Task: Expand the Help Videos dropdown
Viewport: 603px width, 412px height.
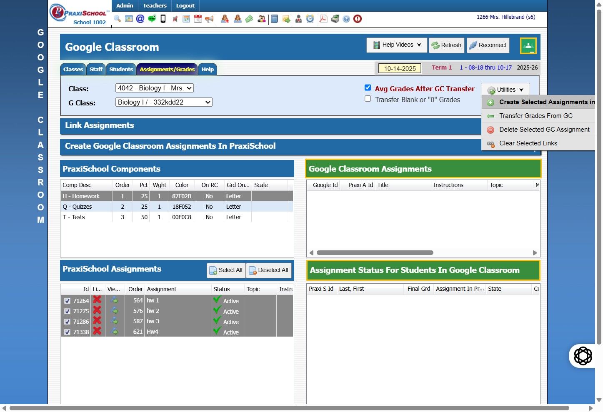Action: 397,45
